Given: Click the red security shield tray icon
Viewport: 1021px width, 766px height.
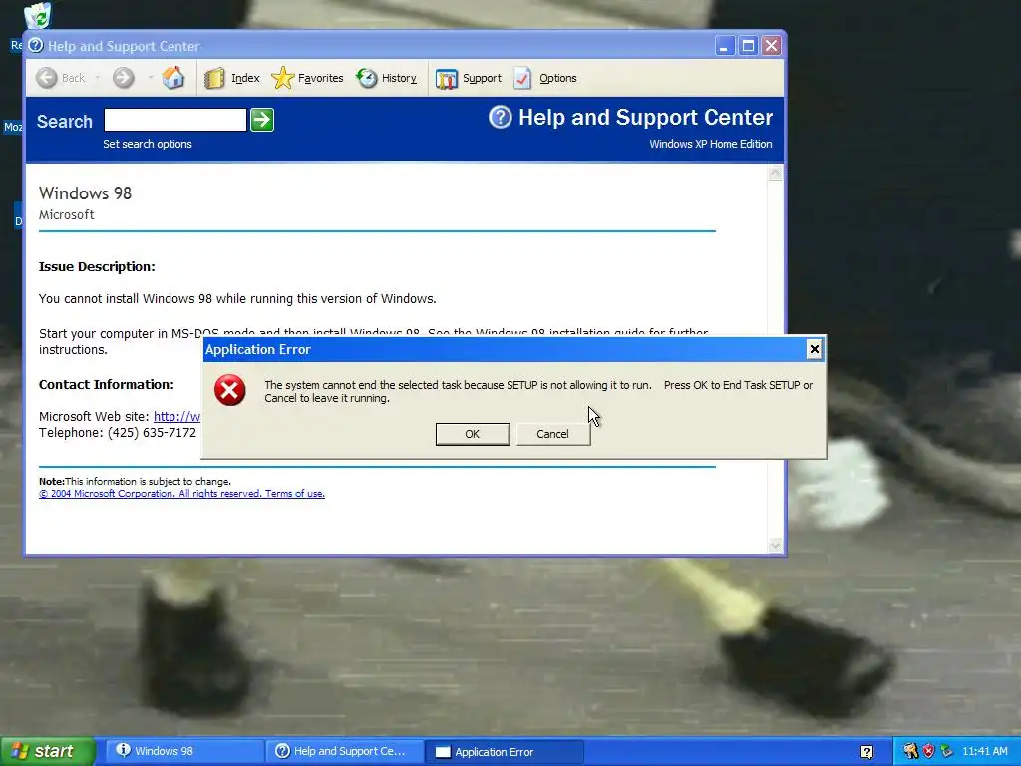Looking at the screenshot, I should (928, 752).
